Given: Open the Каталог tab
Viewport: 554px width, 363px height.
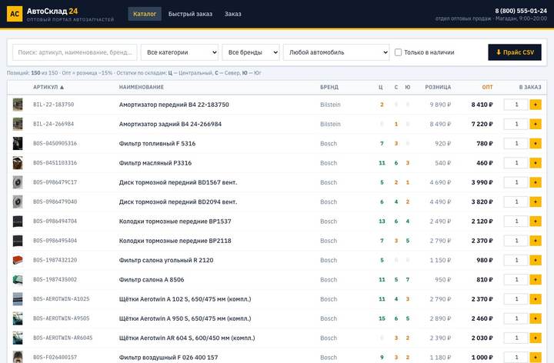Looking at the screenshot, I should 145,14.
